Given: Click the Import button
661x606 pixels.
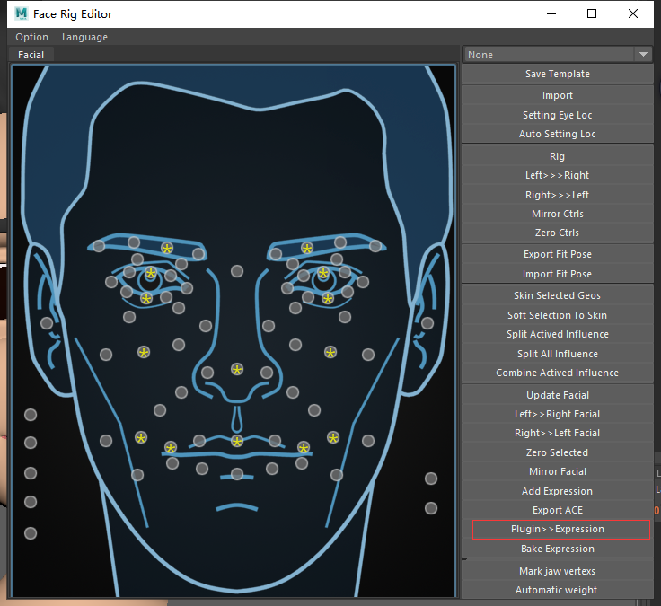Looking at the screenshot, I should (558, 95).
